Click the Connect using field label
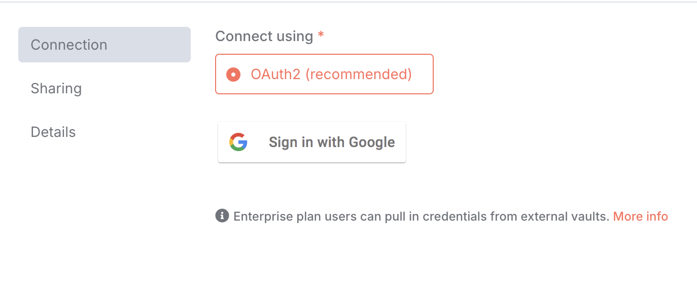Screen dimensions: 697x285 click(264, 37)
